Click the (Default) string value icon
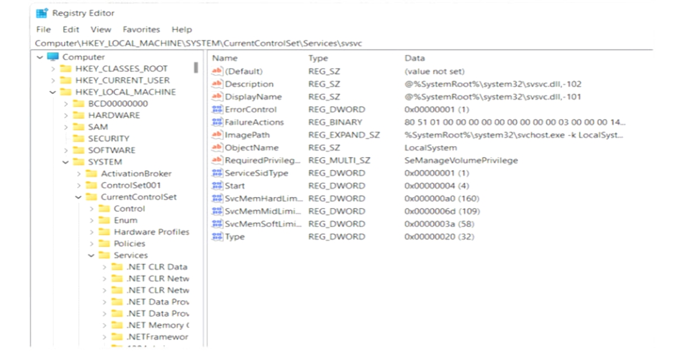Image resolution: width=676 pixels, height=353 pixels. click(217, 71)
